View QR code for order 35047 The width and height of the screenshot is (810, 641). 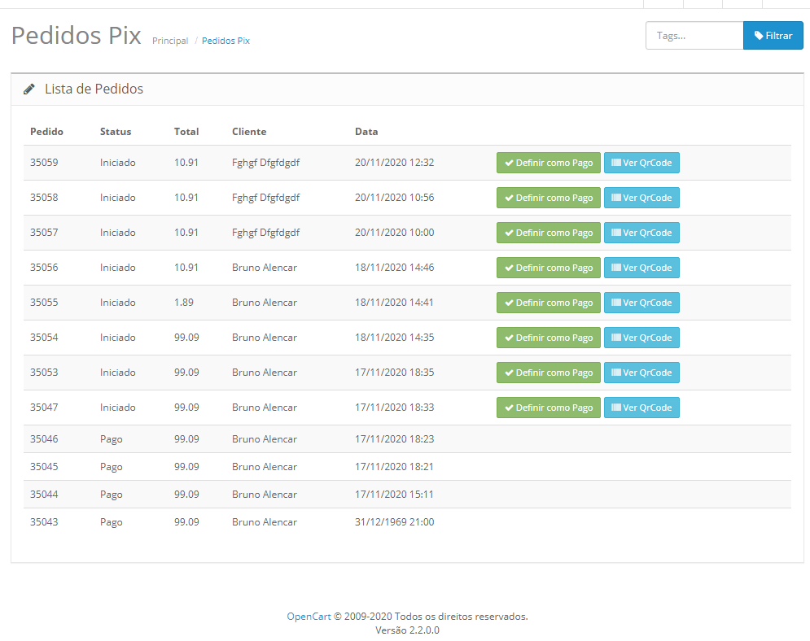(641, 408)
